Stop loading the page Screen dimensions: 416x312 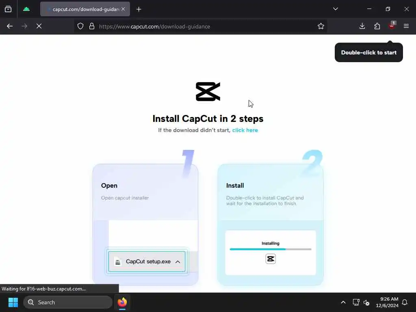click(x=39, y=26)
